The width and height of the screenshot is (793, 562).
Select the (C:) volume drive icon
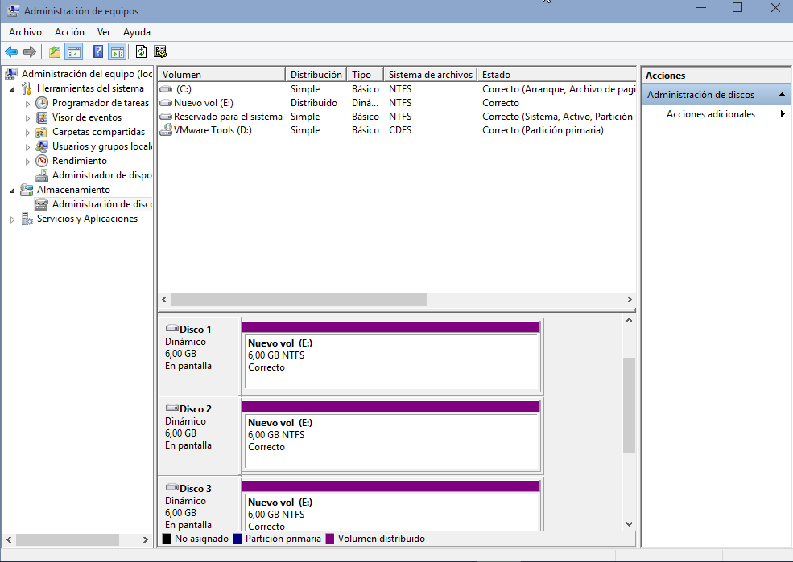(166, 89)
